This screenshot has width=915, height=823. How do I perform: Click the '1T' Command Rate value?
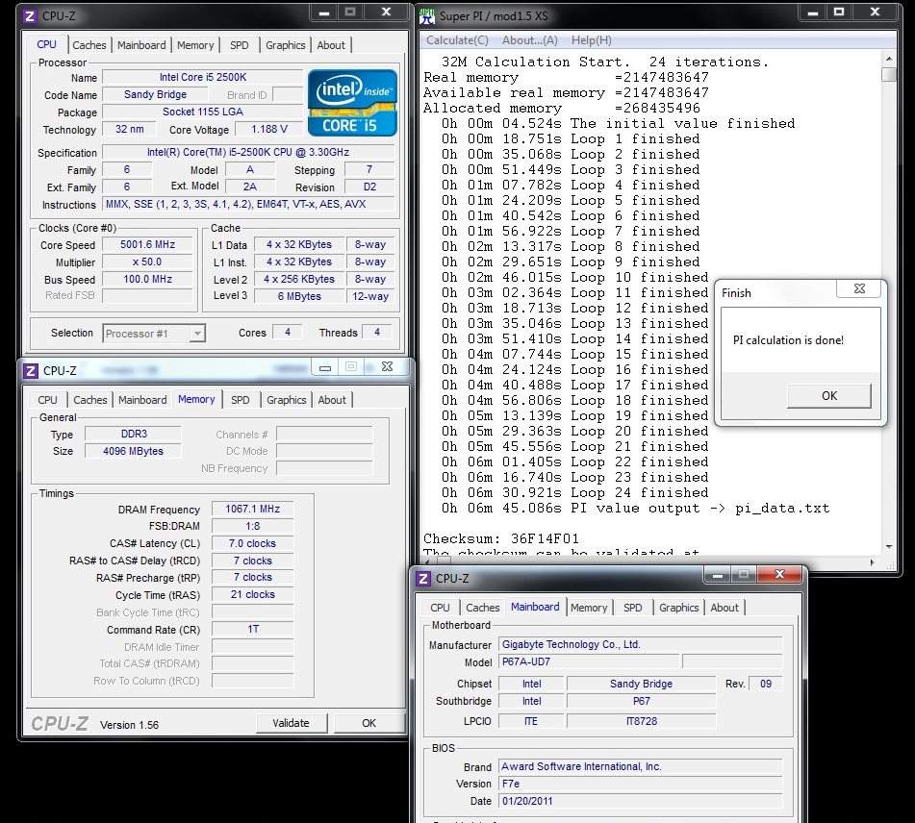[x=253, y=629]
